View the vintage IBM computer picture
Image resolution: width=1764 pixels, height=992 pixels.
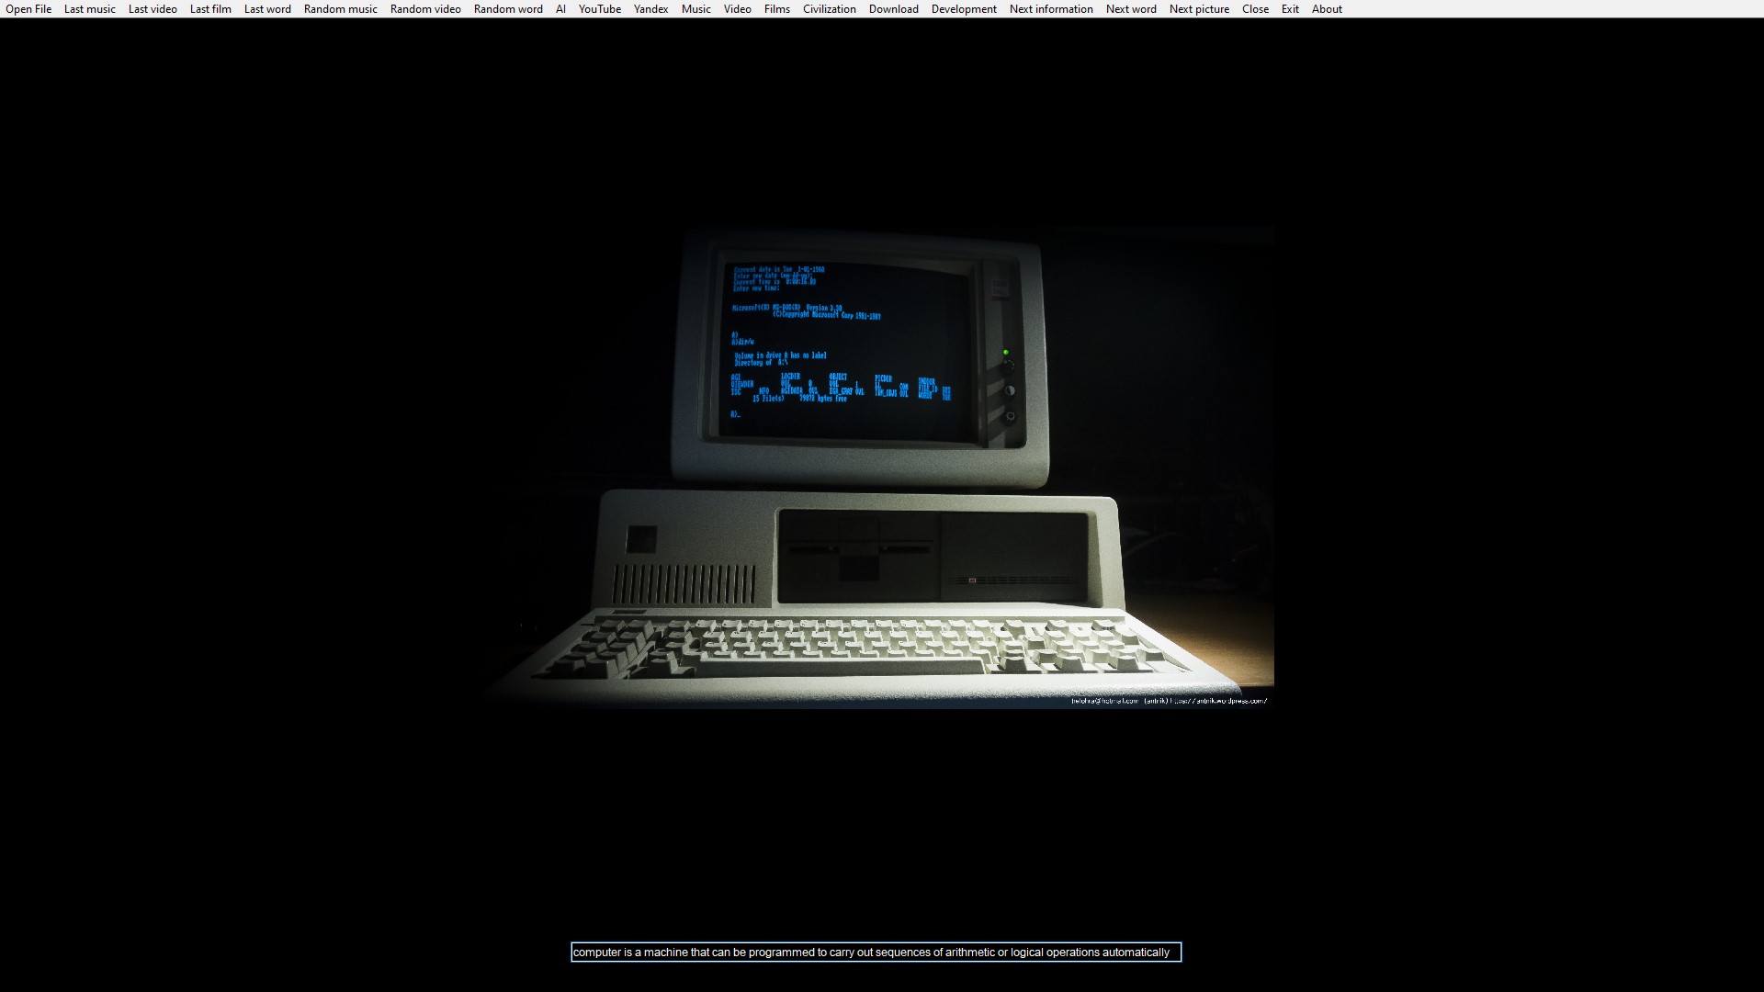[876, 468]
